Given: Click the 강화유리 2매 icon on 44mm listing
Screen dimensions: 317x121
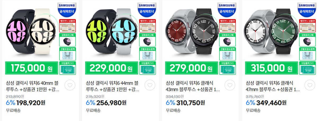Looking at the screenshot, I should pos(148,40).
